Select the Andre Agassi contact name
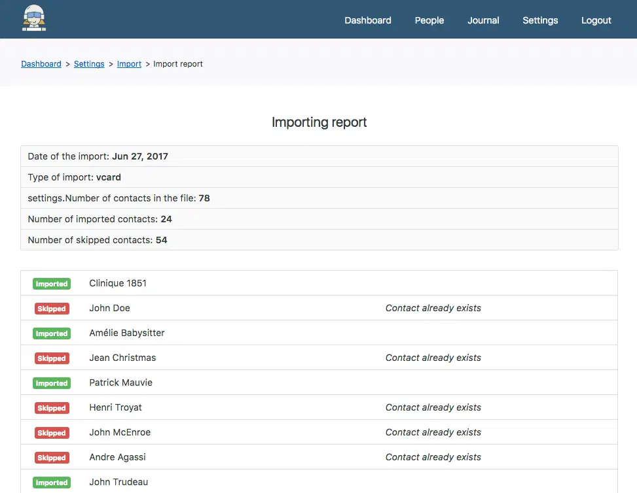Viewport: 637px width, 493px height. 117,457
